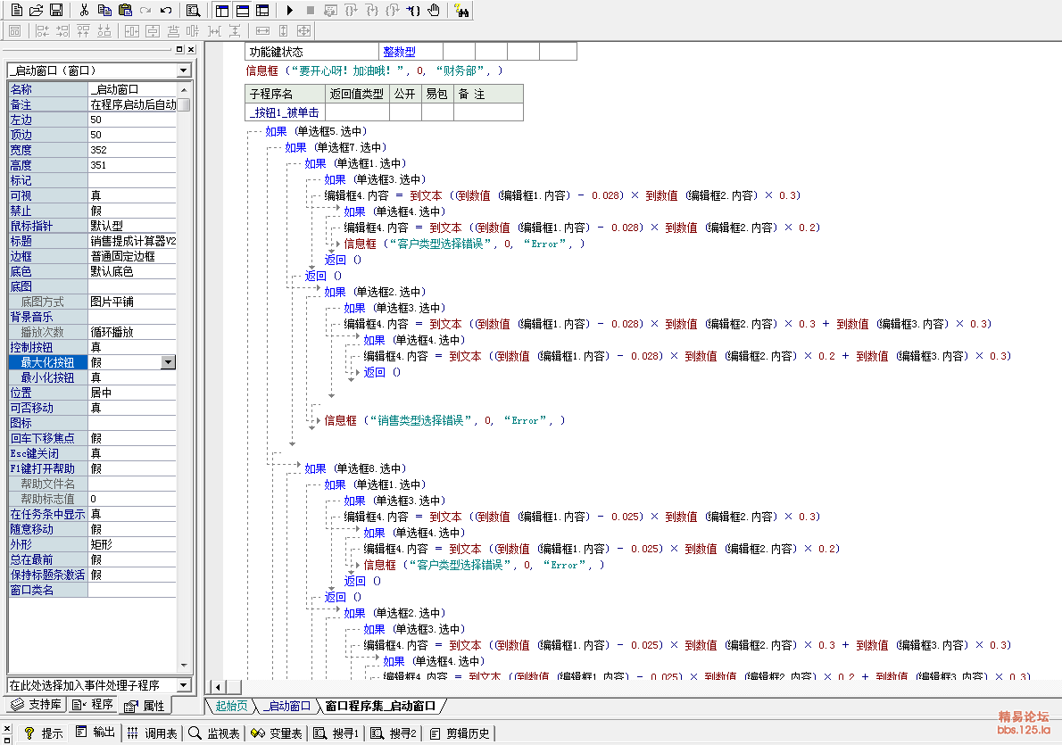Show the 剪辑历史 bottom tab
Screen dimensions: 1062x745
(460, 733)
